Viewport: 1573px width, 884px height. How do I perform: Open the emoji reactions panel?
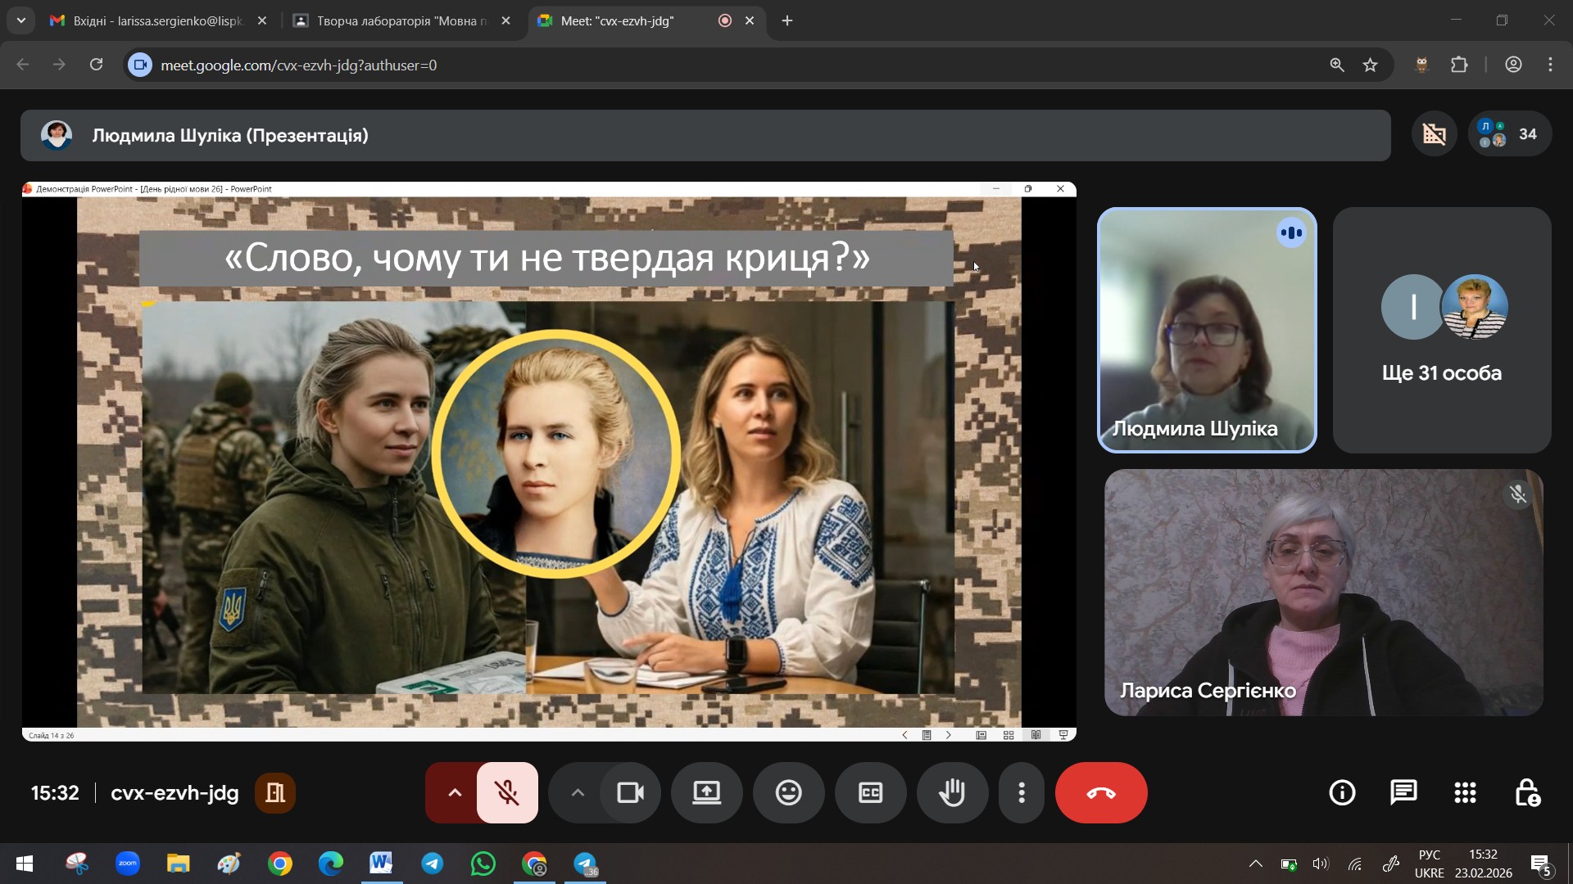788,792
